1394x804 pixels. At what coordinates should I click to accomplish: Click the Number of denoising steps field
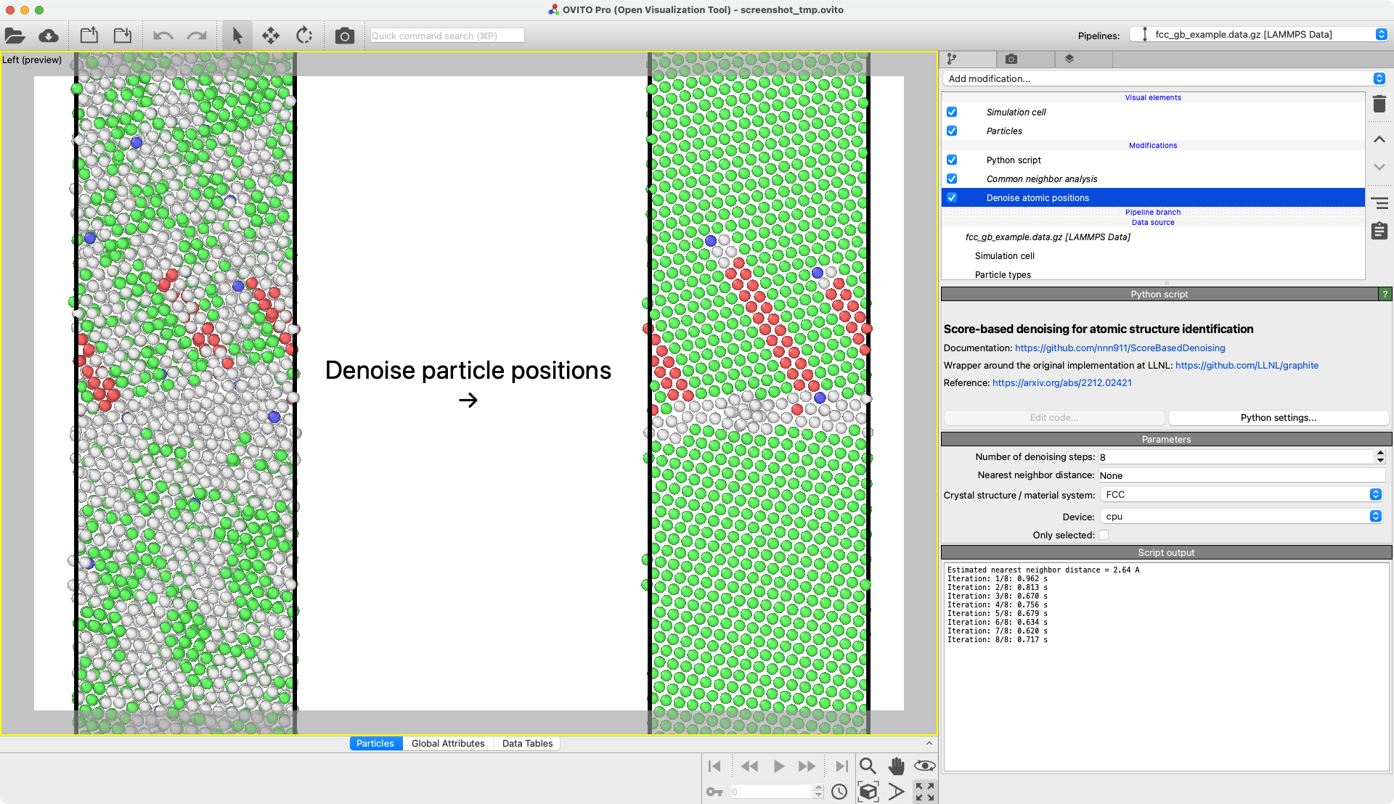point(1234,457)
